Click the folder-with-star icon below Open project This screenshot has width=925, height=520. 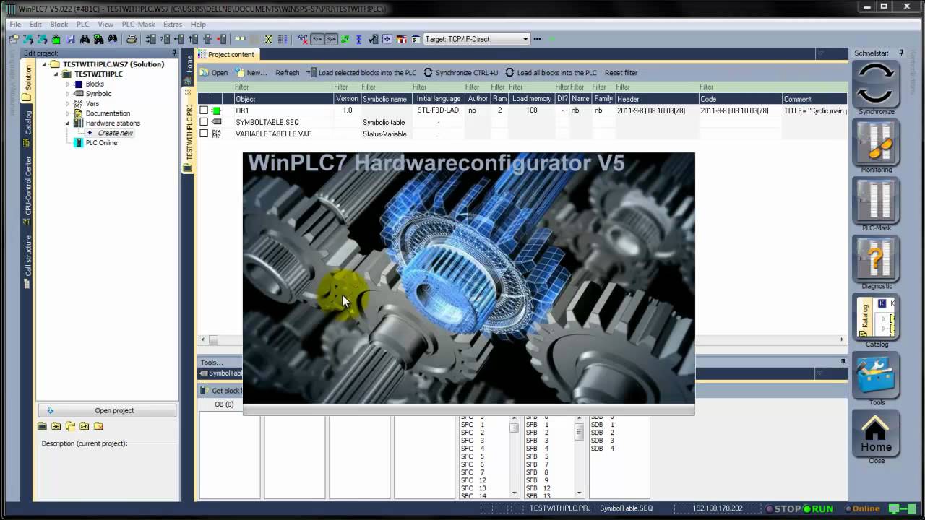pyautogui.click(x=56, y=426)
